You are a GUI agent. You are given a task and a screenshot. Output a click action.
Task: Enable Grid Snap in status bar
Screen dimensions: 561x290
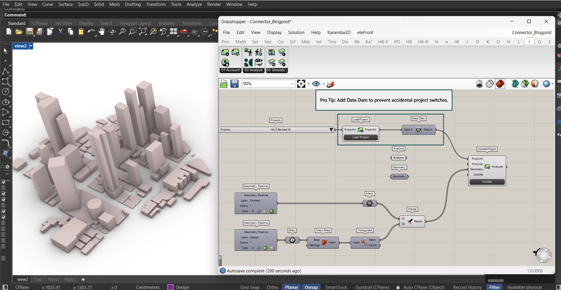(x=250, y=287)
